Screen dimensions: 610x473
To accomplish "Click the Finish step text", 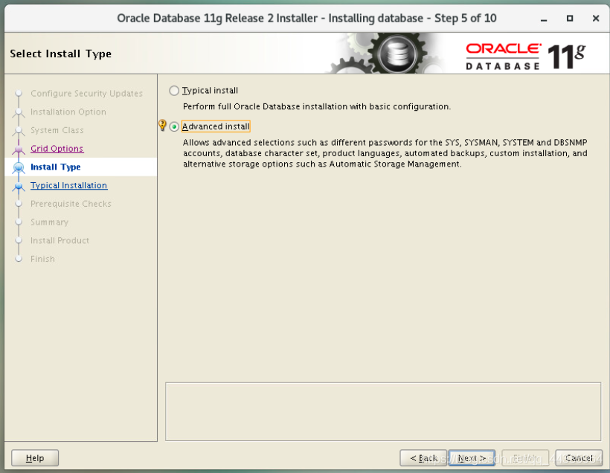I will pyautogui.click(x=42, y=259).
